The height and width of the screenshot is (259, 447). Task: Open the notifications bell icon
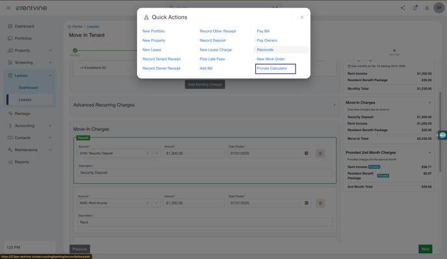tap(415, 8)
